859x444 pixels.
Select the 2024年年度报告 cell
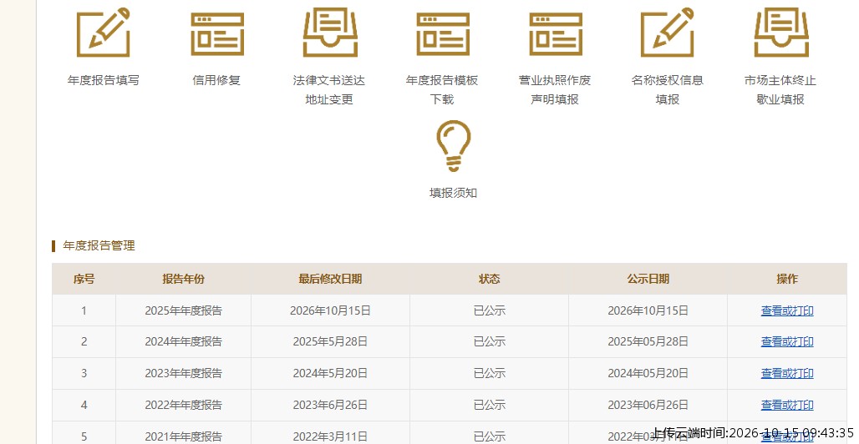(184, 342)
